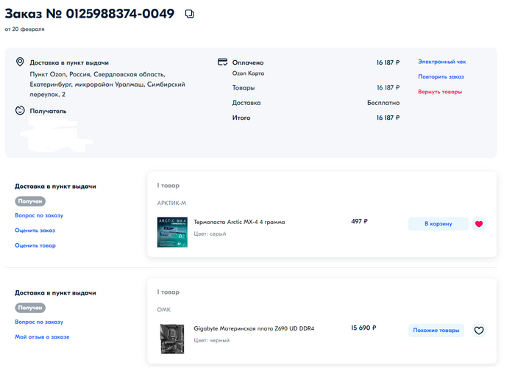This screenshot has height=368, width=515.
Task: Click Получен status badge of Arctic shipment
Action: [x=30, y=201]
